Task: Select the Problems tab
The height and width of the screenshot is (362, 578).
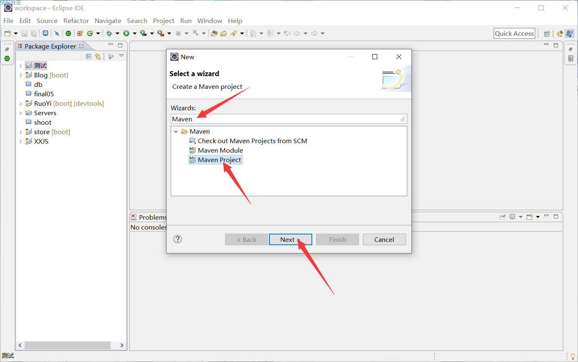Action: (149, 217)
